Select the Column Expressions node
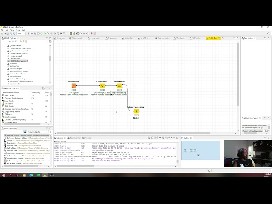The height and width of the screenshot is (204, 272). click(x=136, y=111)
